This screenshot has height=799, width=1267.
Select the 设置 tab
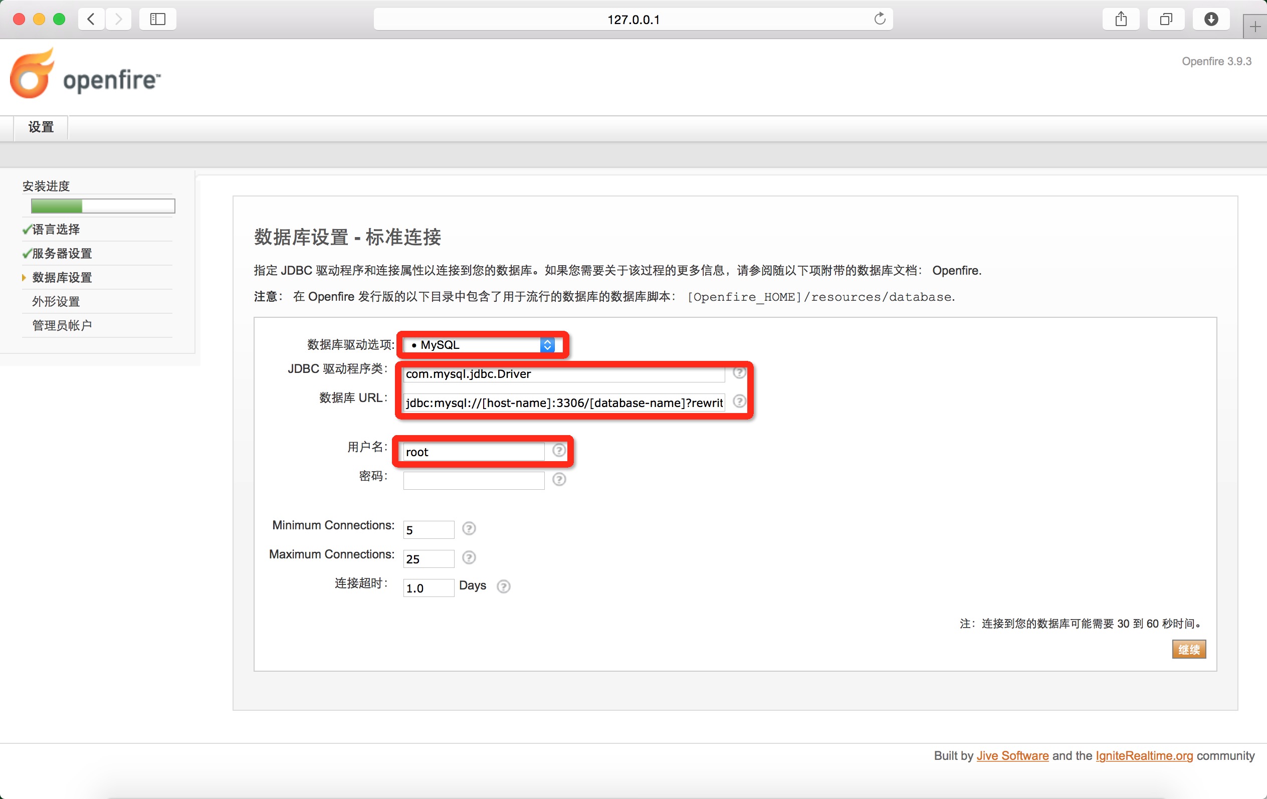tap(41, 127)
